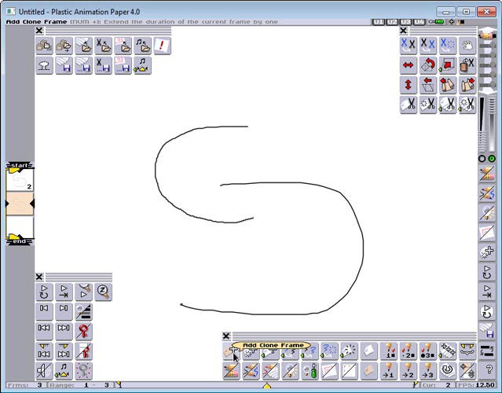This screenshot has width=502, height=393.
Task: Click the music note open-sound folder icon
Action: pos(142,46)
